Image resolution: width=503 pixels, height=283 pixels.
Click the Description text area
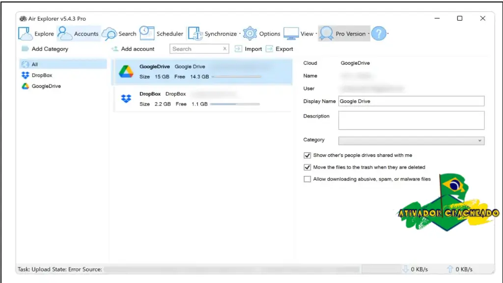(411, 120)
